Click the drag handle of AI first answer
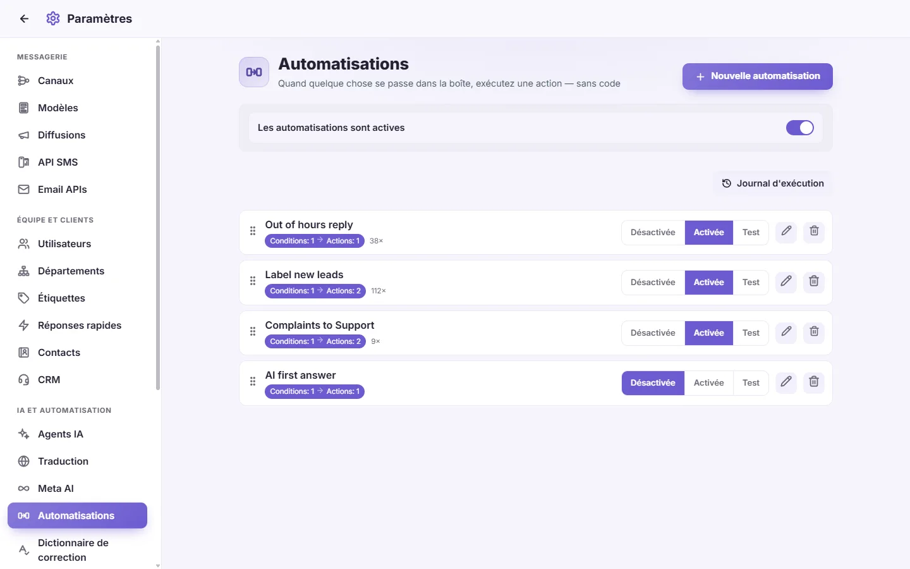 tap(253, 382)
